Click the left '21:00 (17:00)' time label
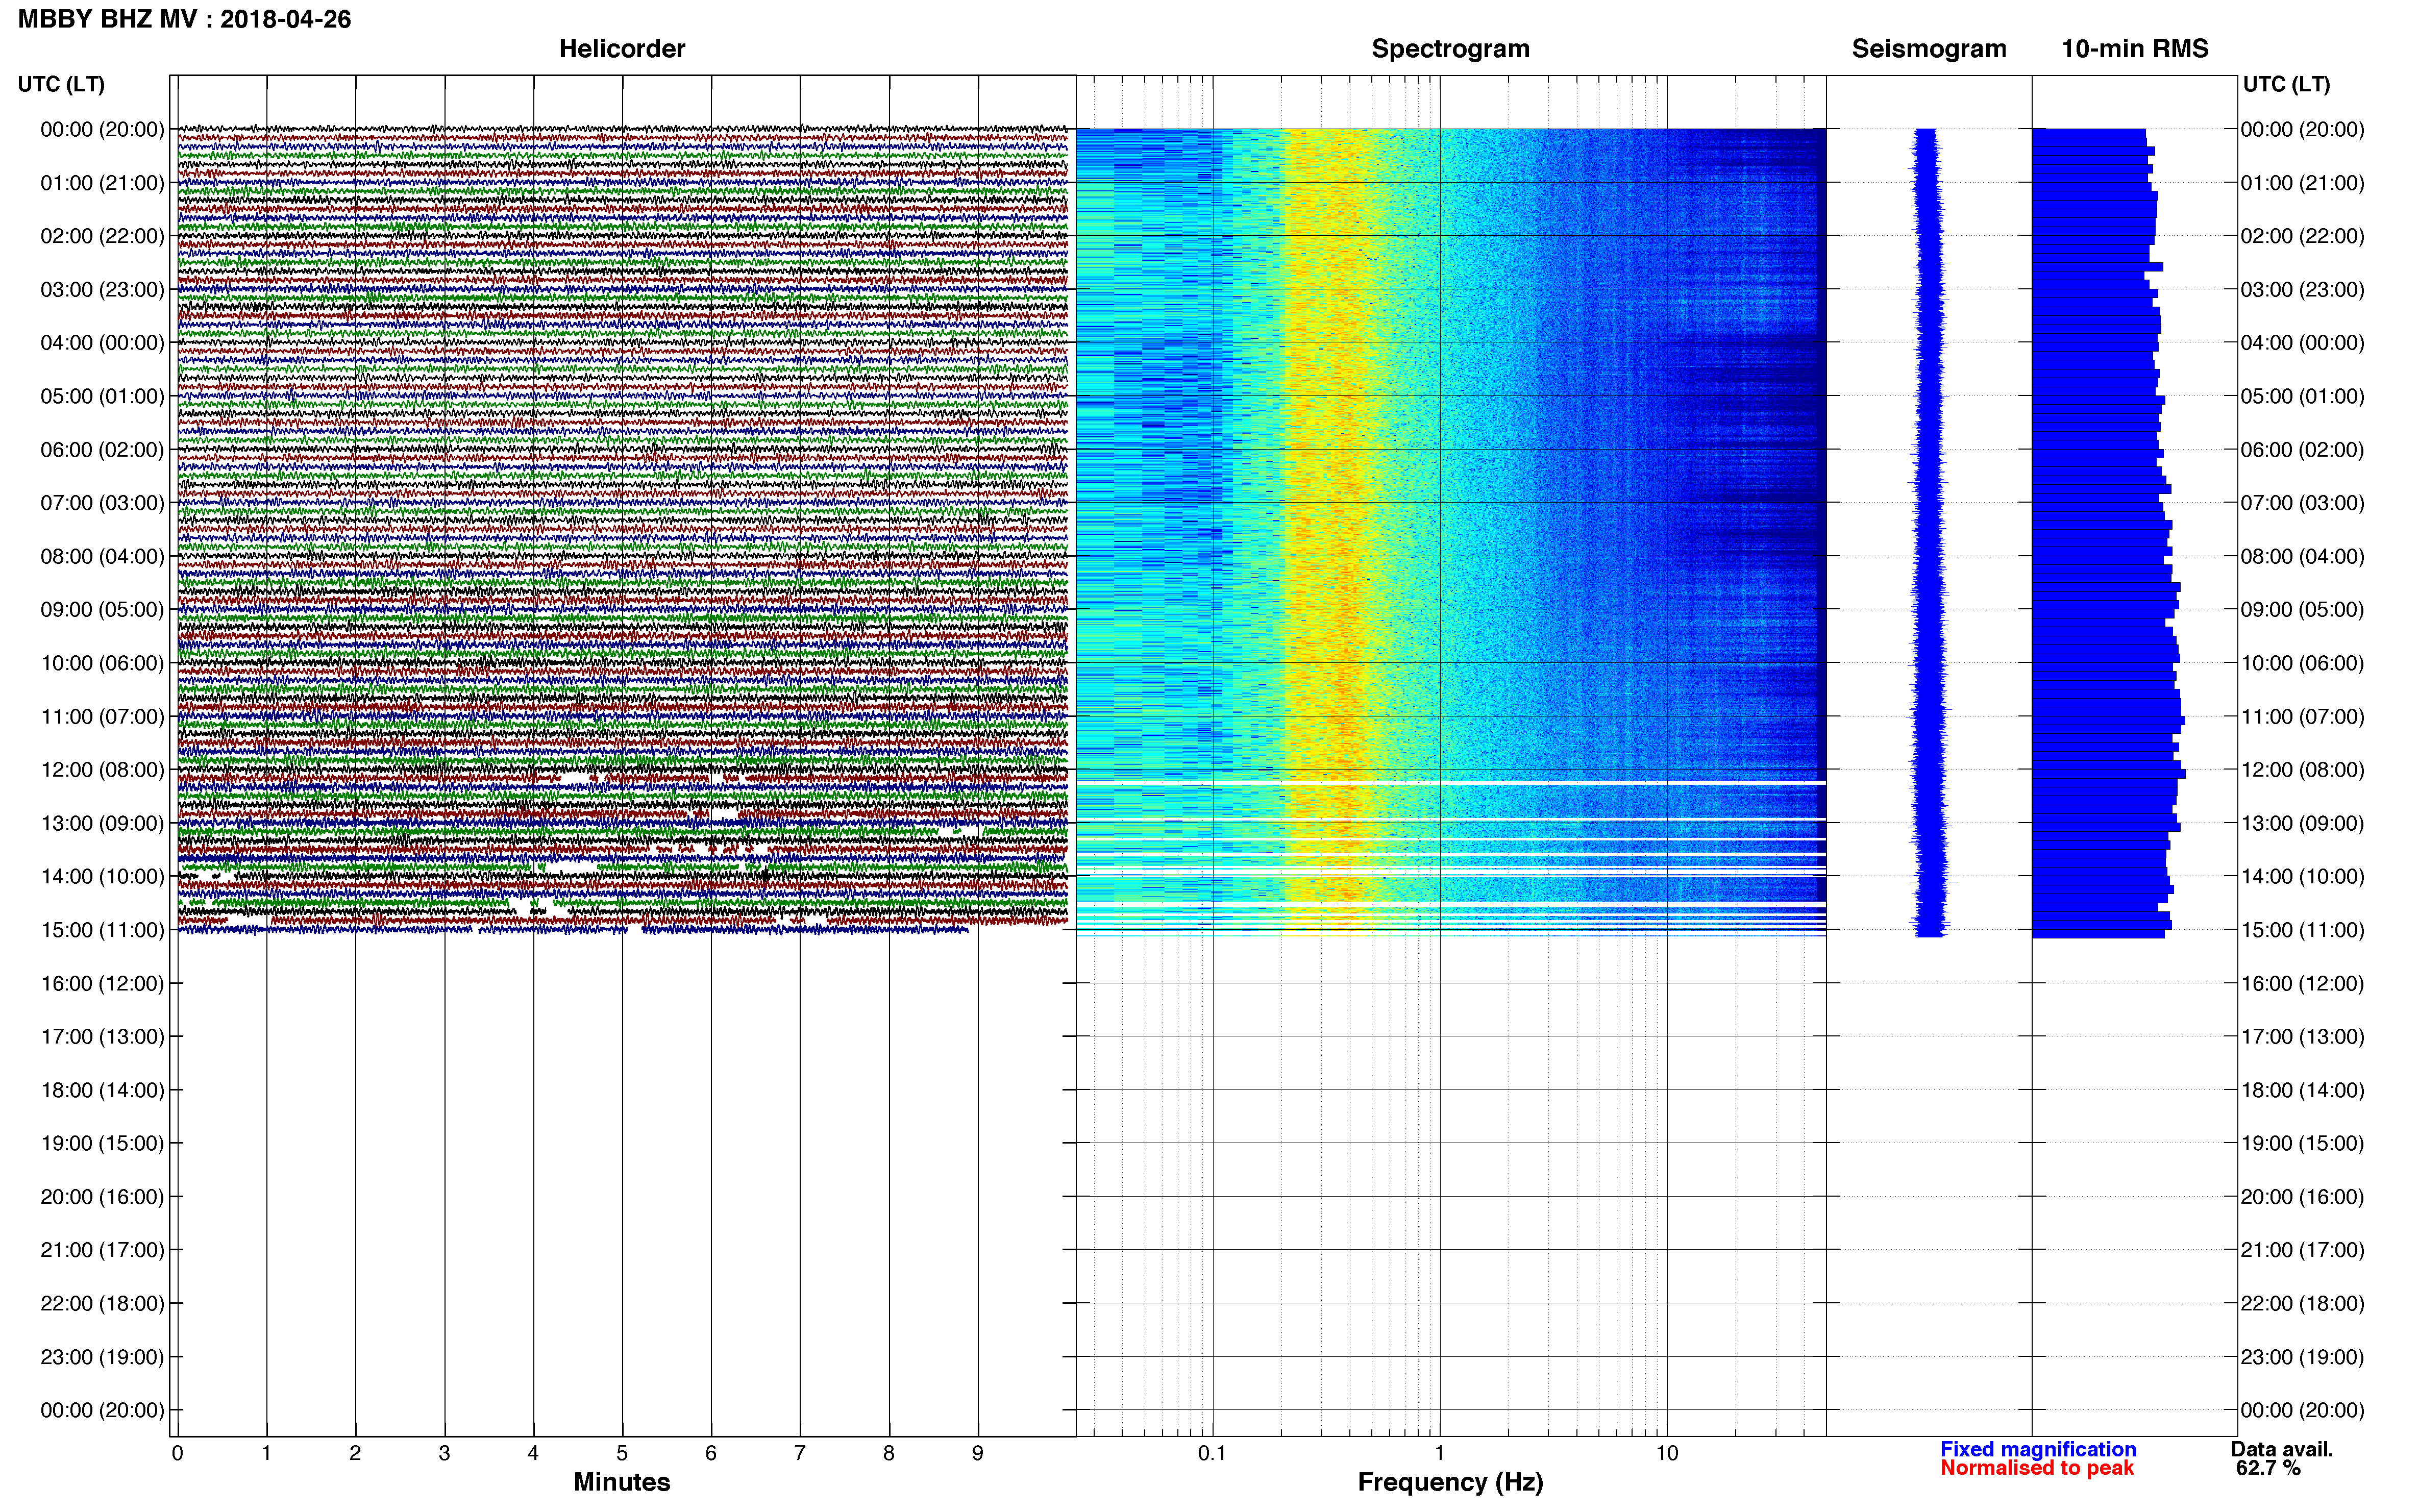The width and height of the screenshot is (2419, 1512). click(x=102, y=1249)
